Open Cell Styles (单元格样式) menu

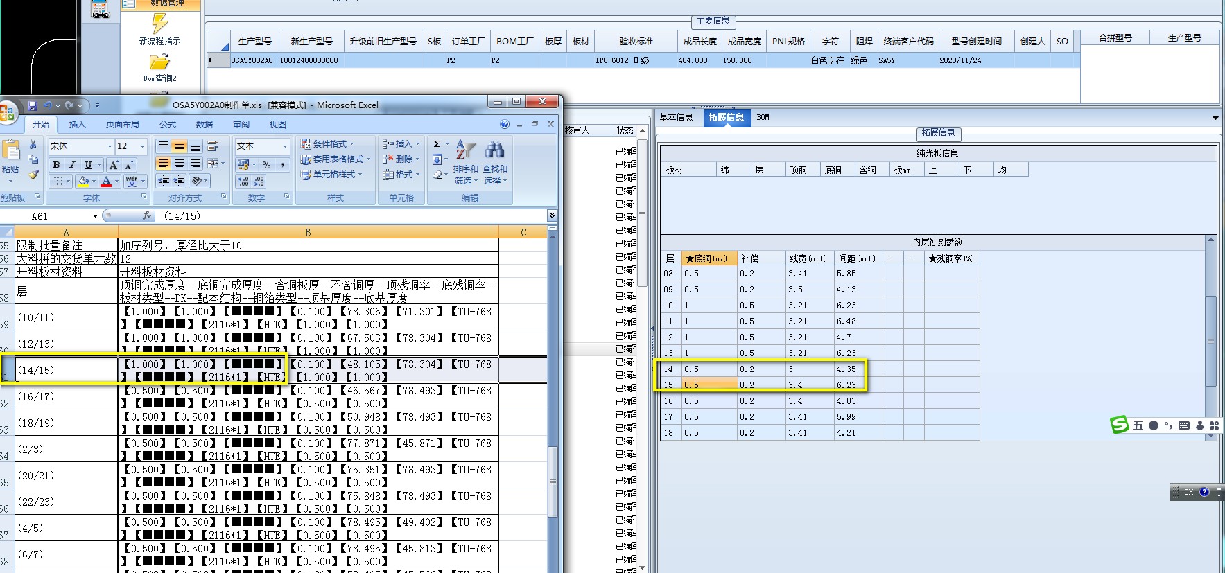331,175
